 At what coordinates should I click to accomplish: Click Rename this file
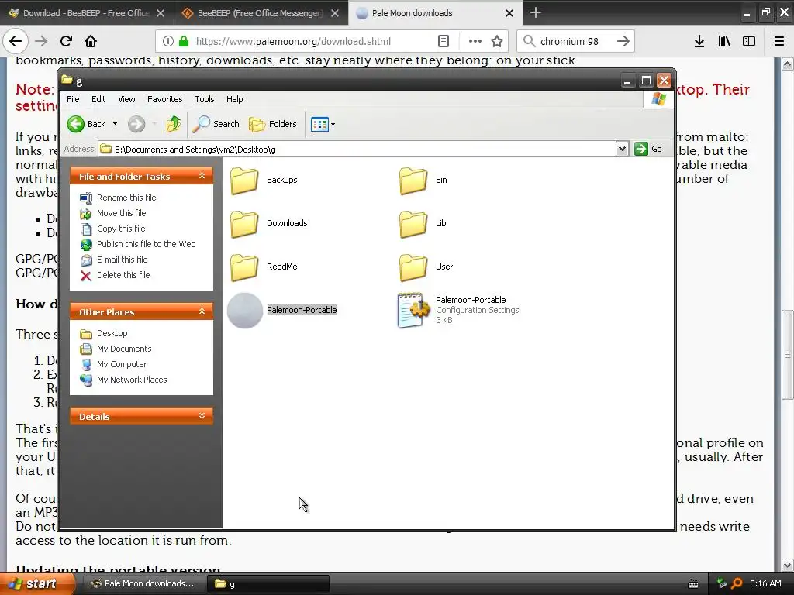tap(126, 198)
